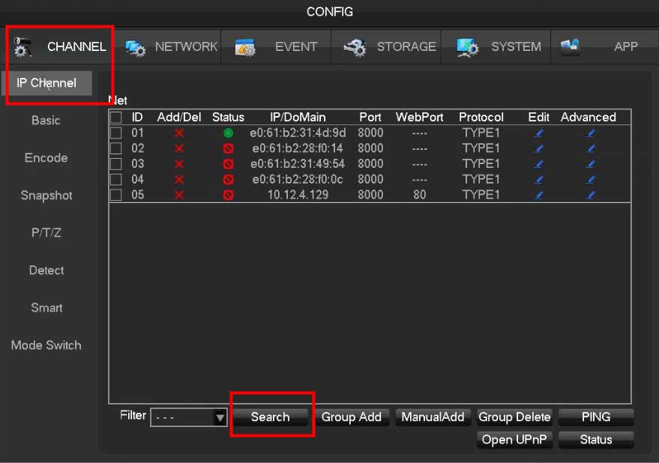Select the checkbox for channel 04
The image size is (659, 463).
point(116,180)
